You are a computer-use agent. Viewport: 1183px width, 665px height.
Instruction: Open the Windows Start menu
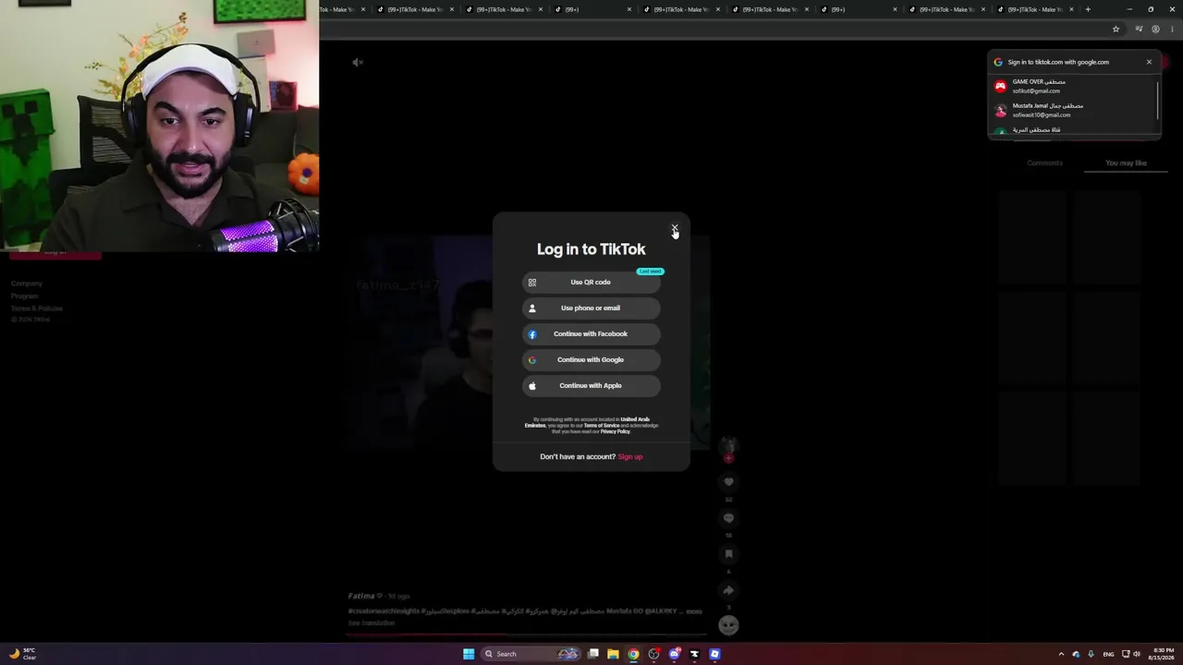click(x=469, y=654)
